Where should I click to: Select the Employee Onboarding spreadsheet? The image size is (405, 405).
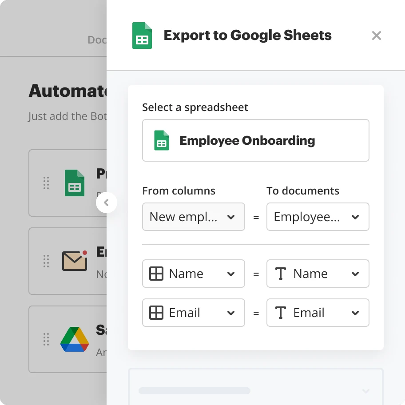coord(256,140)
